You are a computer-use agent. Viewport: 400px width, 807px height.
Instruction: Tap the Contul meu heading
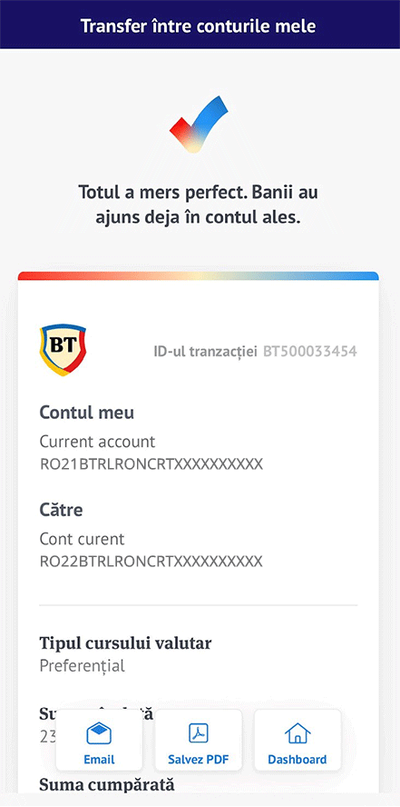[x=87, y=413]
